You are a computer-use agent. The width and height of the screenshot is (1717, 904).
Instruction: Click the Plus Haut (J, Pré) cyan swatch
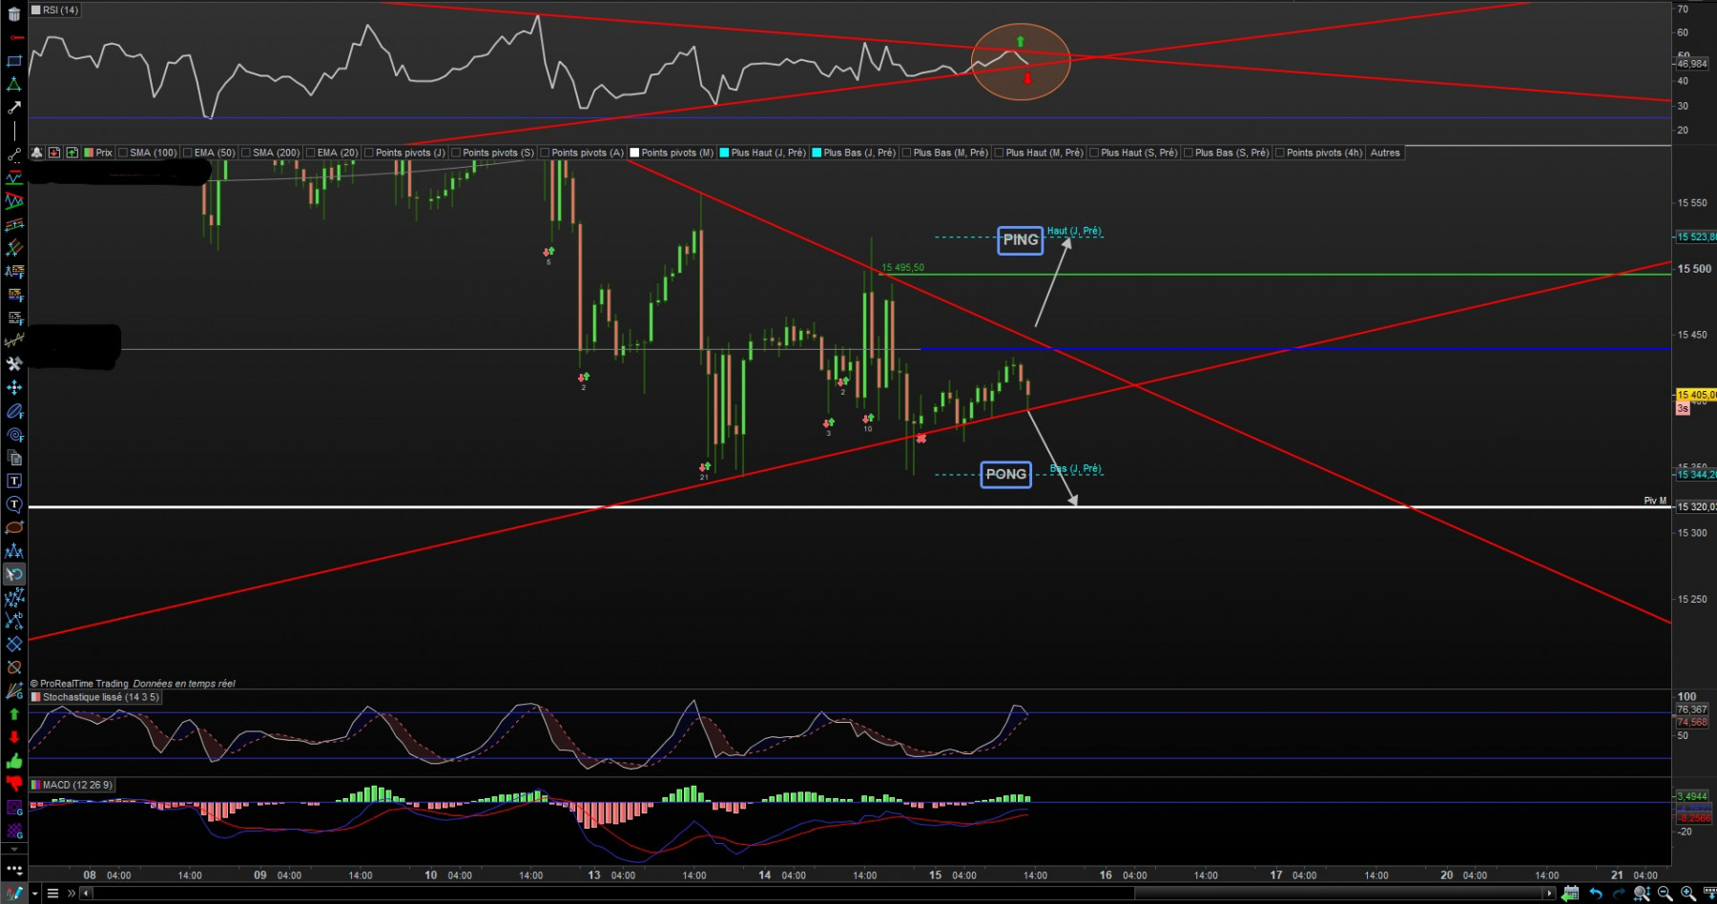[724, 153]
